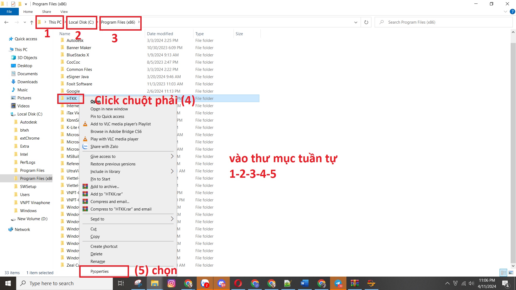The image size is (516, 290).
Task: Click Properties in the context menu
Action: (100, 271)
